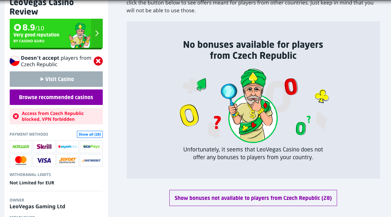Click the Visit Casino button

pyautogui.click(x=56, y=79)
